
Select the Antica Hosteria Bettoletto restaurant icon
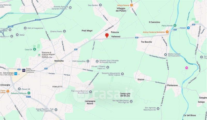pyautogui.click(x=167, y=32)
